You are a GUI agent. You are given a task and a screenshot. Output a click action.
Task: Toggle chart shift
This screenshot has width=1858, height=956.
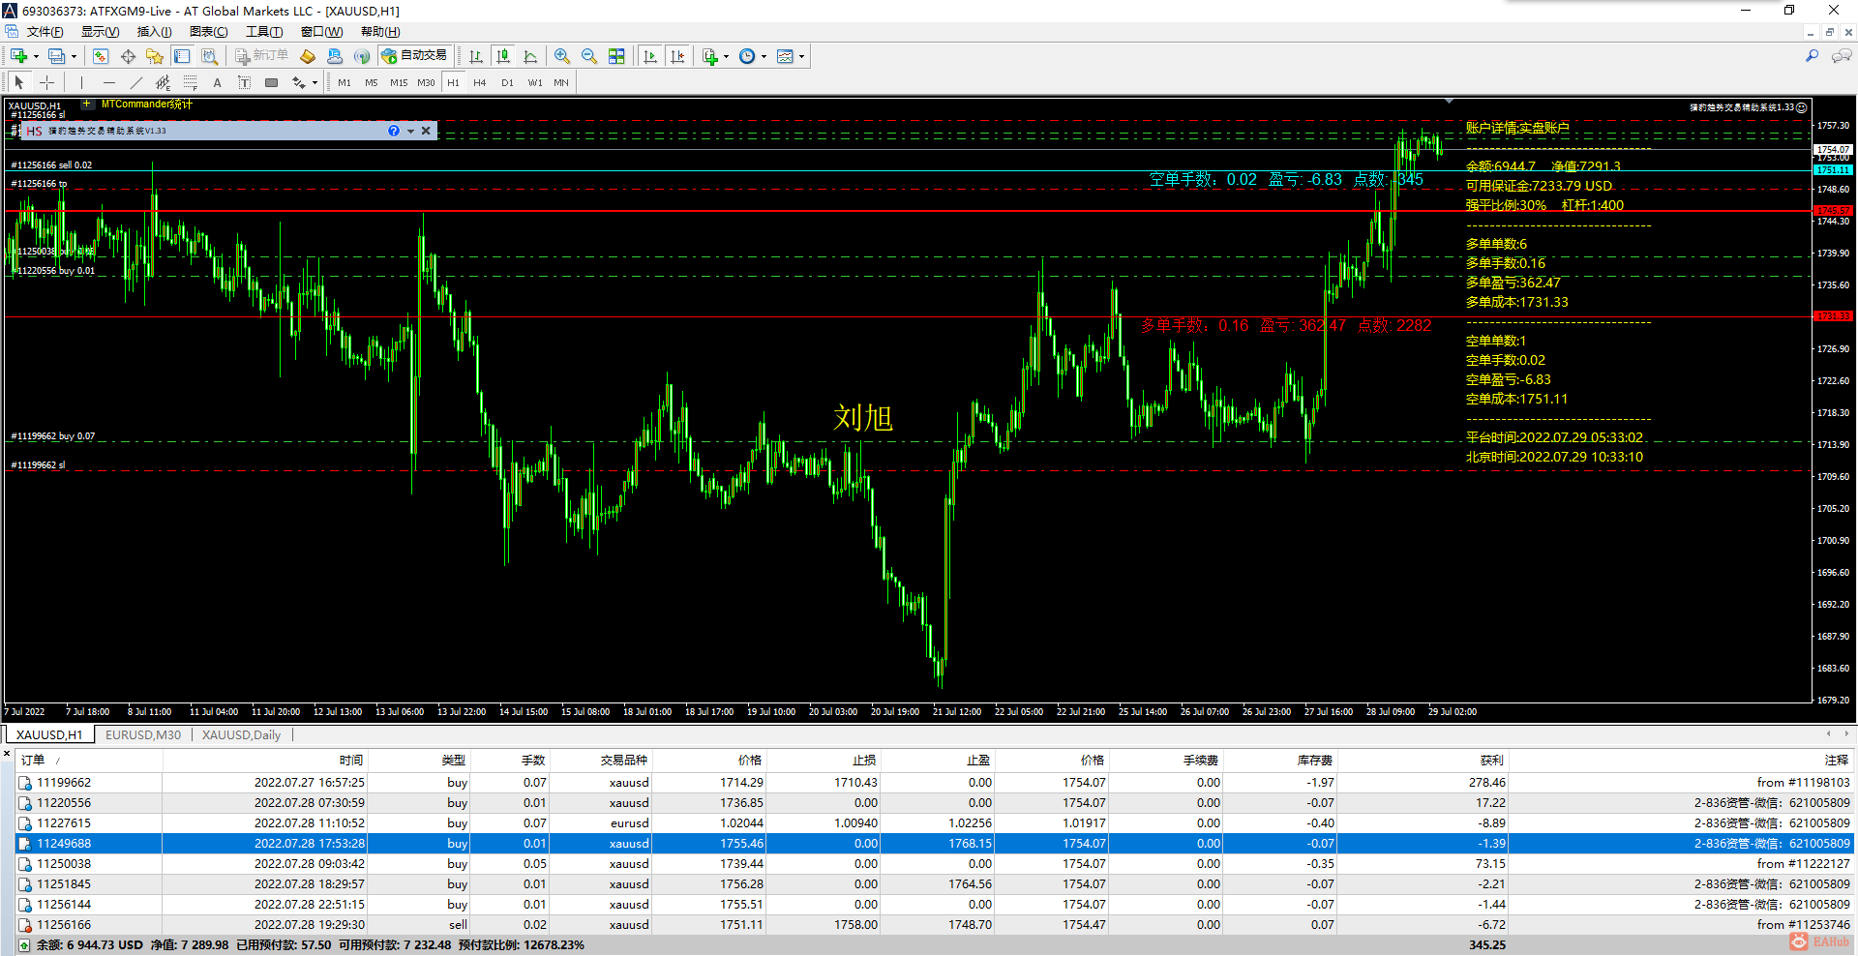tap(677, 56)
